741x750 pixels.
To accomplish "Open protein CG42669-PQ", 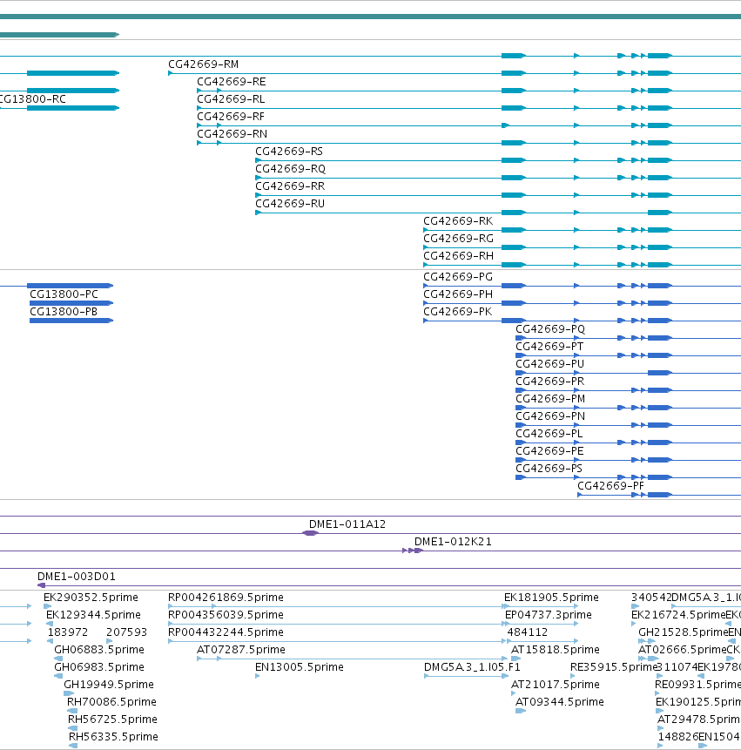I will click(550, 329).
